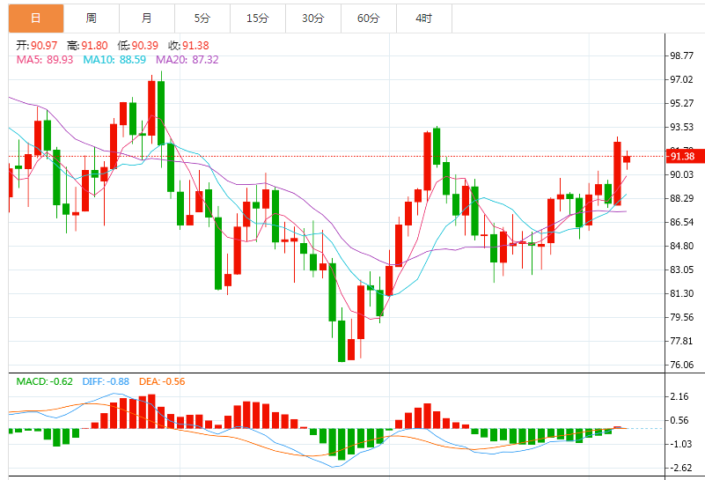The image size is (705, 480).
Task: Open the 30分 timeframe tab
Action: point(313,18)
